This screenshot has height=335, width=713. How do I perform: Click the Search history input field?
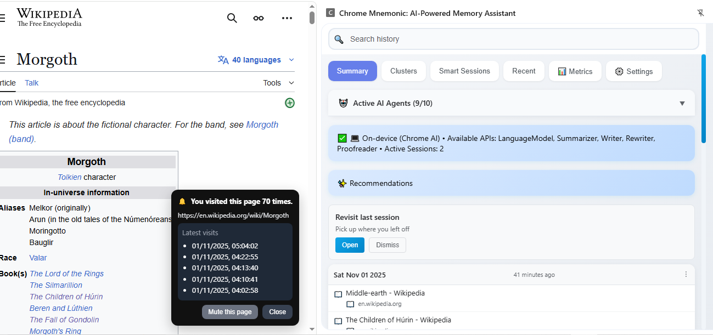[514, 39]
